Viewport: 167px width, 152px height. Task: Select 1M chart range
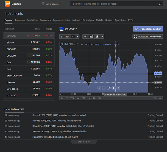[x=89, y=98]
